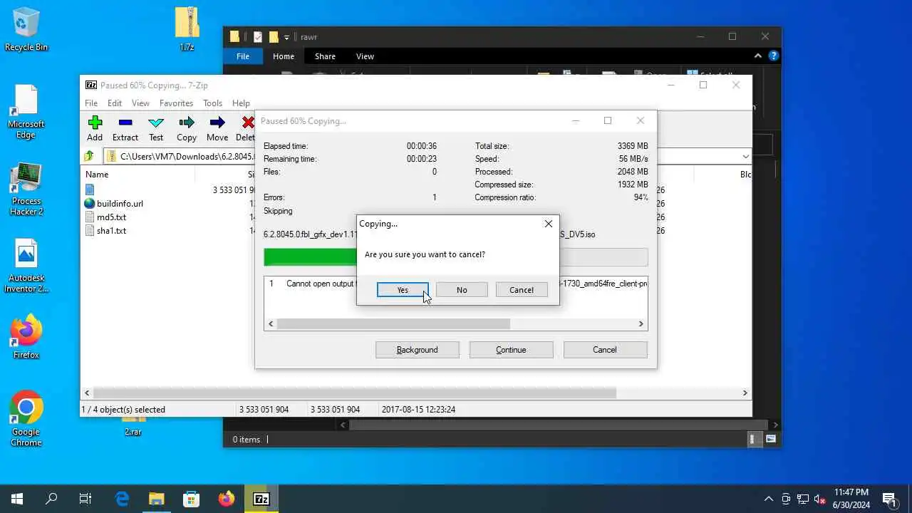Click the error list horizontal scrollbar

(x=393, y=324)
